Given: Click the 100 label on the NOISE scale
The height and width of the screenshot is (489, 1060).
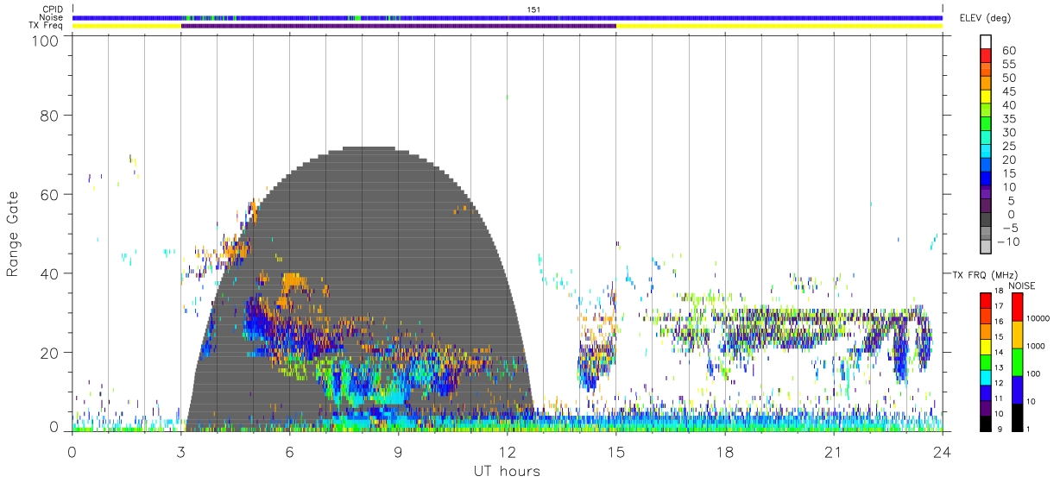Looking at the screenshot, I should pos(1035,373).
